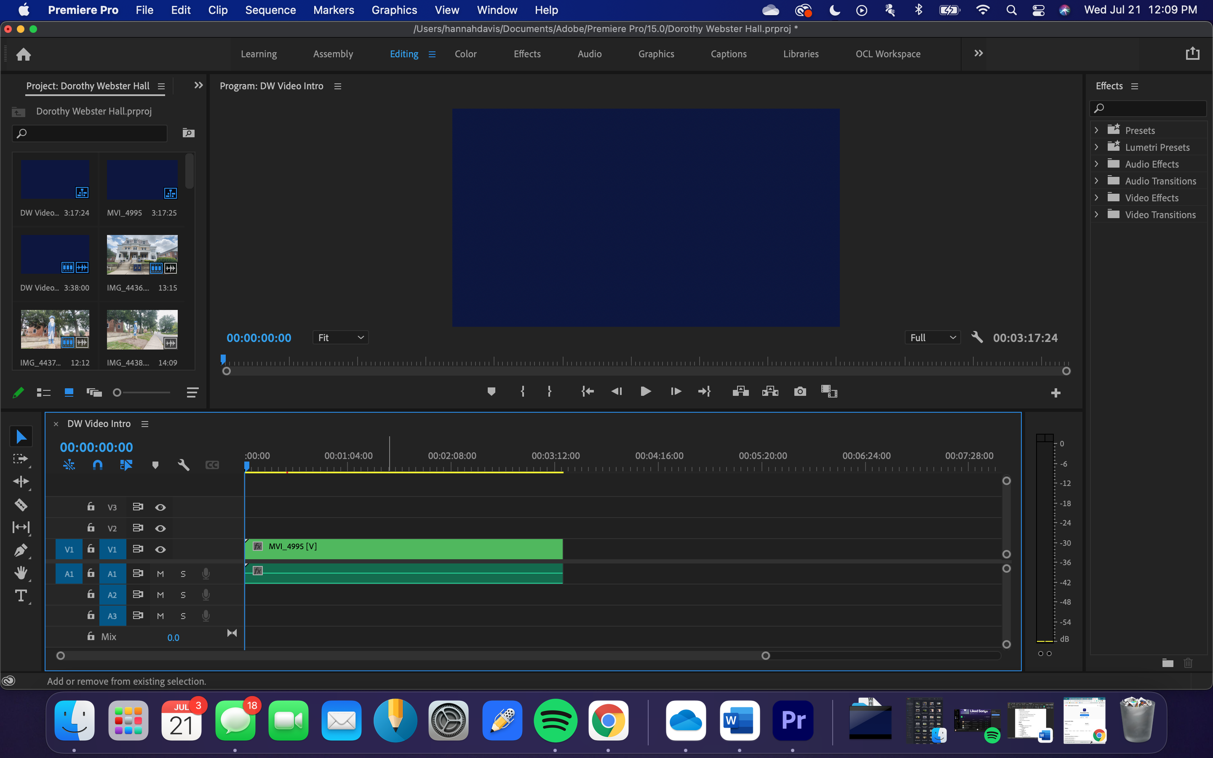Click the Add Marker icon in program monitor
1213x758 pixels.
coord(491,392)
